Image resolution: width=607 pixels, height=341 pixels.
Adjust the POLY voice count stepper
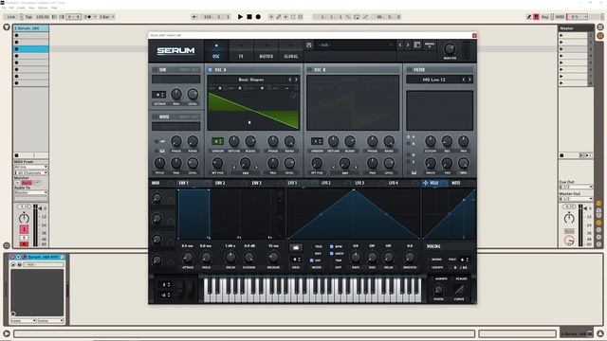(465, 260)
